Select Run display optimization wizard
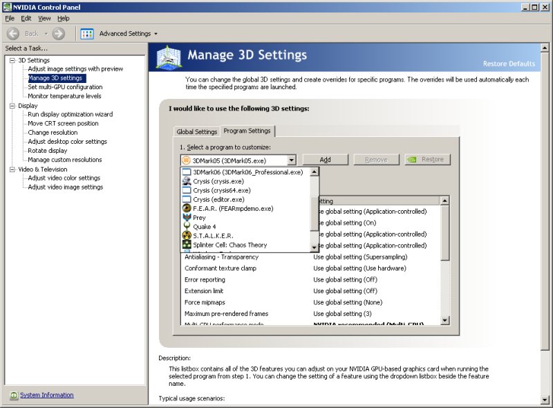 point(71,114)
